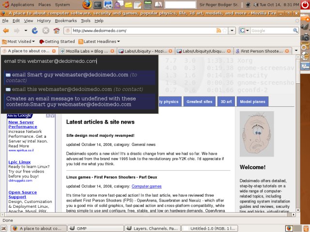
Task: Launch GIMP from the side panel
Action: [305, 27]
